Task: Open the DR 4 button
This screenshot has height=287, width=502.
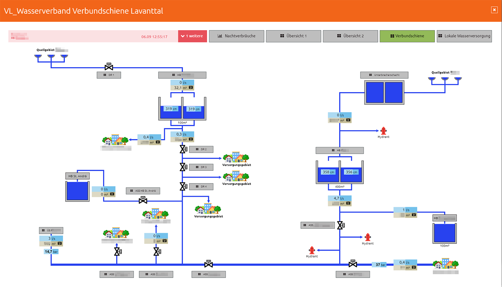Action: point(201,187)
